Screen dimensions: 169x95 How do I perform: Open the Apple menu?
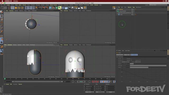pos(2,1)
